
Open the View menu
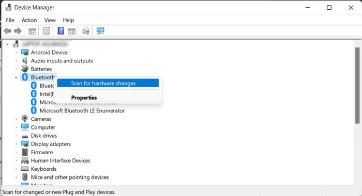click(x=50, y=20)
